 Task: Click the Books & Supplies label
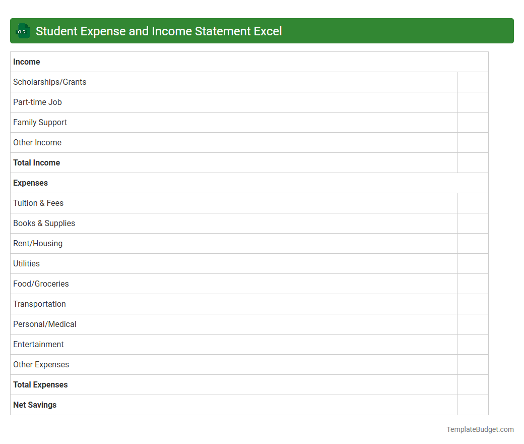coord(44,223)
